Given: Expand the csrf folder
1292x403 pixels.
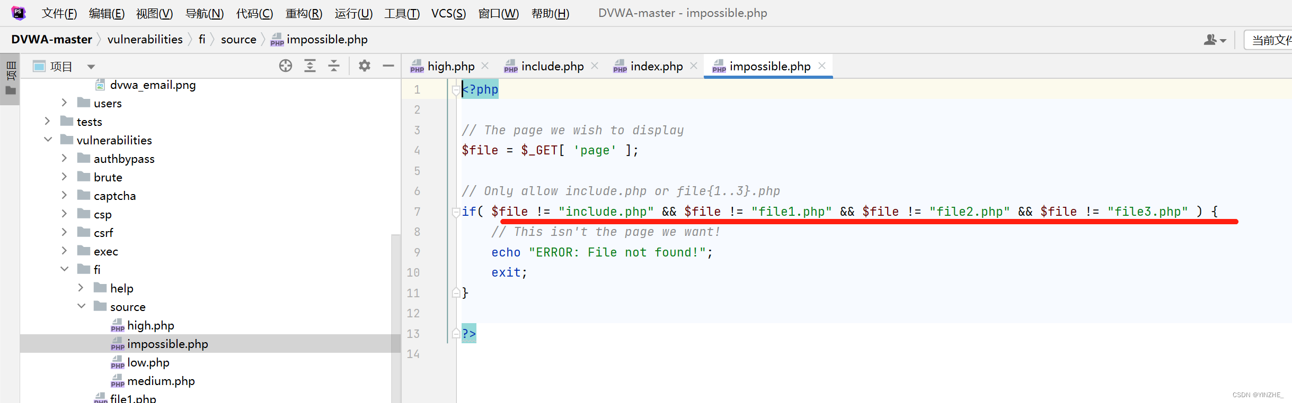Looking at the screenshot, I should (x=64, y=232).
